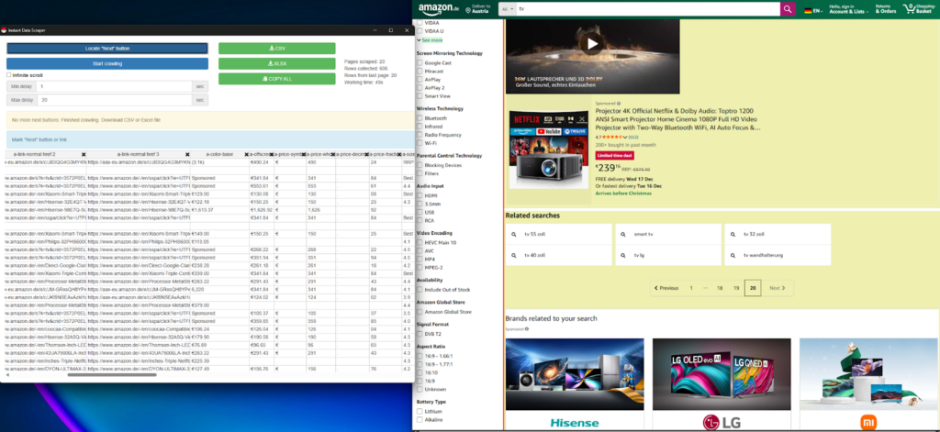Play the sponsored speaker video
940x432 pixels.
[x=592, y=43]
